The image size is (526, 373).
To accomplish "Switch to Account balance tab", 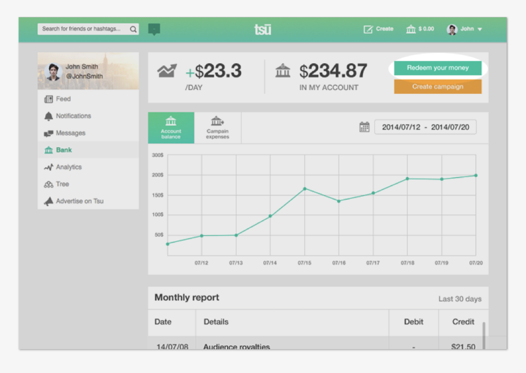I will point(171,127).
